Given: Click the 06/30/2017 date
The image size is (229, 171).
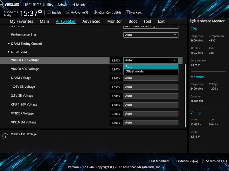Looking at the screenshot, I should click(x=11, y=12).
